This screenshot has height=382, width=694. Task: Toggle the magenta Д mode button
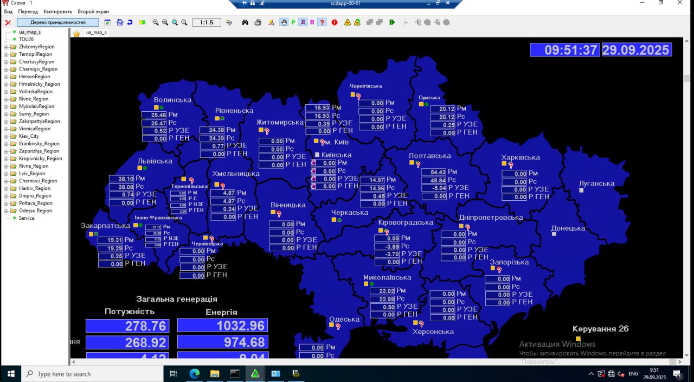tap(303, 22)
